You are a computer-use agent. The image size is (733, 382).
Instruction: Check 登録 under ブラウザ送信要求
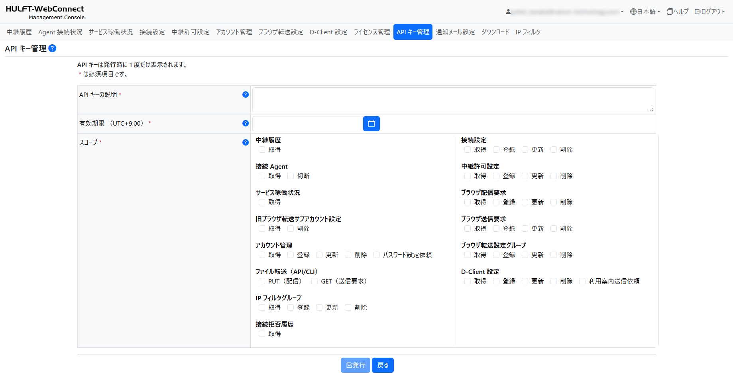(x=496, y=228)
